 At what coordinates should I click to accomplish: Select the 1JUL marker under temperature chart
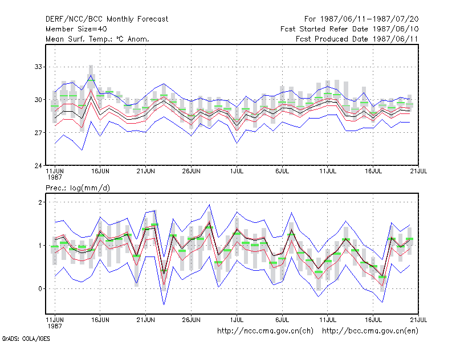click(x=237, y=171)
